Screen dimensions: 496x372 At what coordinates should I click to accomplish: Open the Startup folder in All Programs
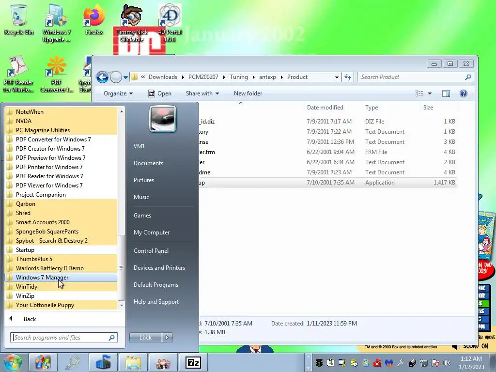click(62, 250)
